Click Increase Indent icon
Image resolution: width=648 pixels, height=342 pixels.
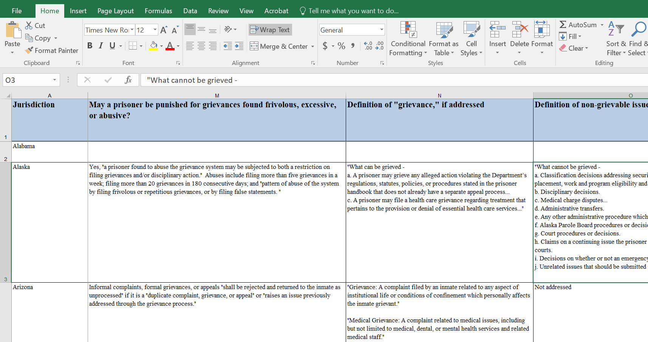(x=239, y=46)
